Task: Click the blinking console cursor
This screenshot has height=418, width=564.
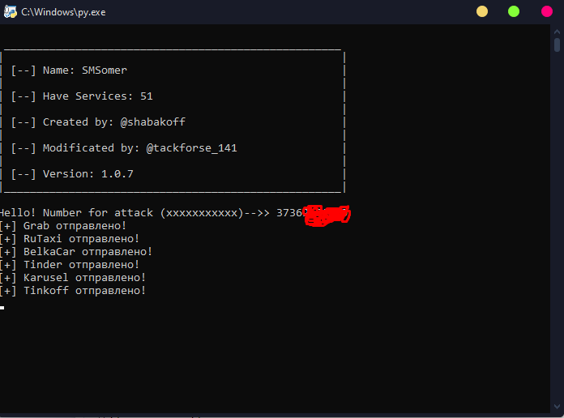Action: click(x=2, y=308)
